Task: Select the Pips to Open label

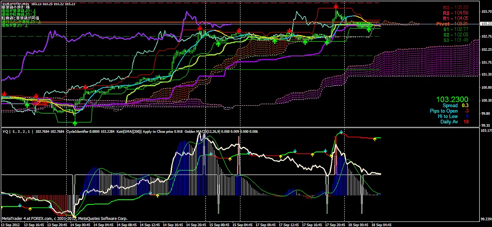Action: click(x=443, y=111)
